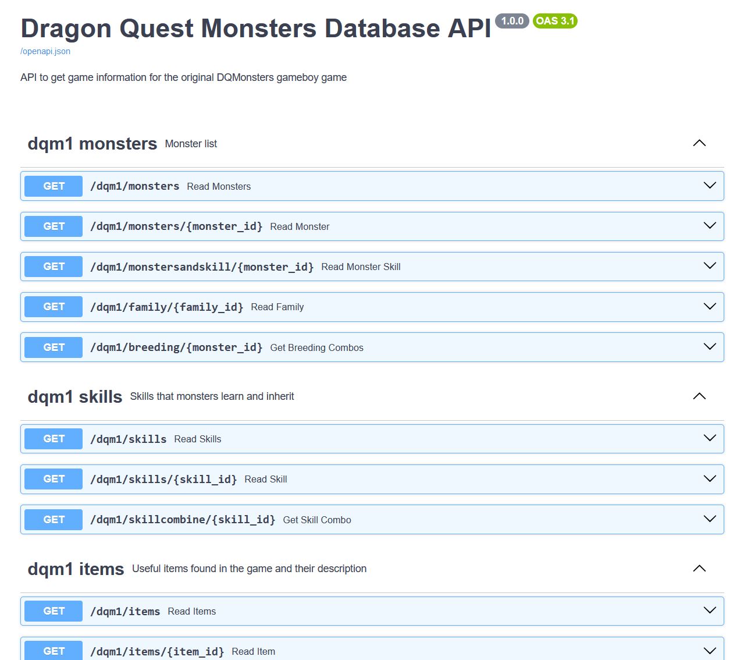
Task: Click GET button for monstersandskill endpoint
Action: [x=54, y=267]
